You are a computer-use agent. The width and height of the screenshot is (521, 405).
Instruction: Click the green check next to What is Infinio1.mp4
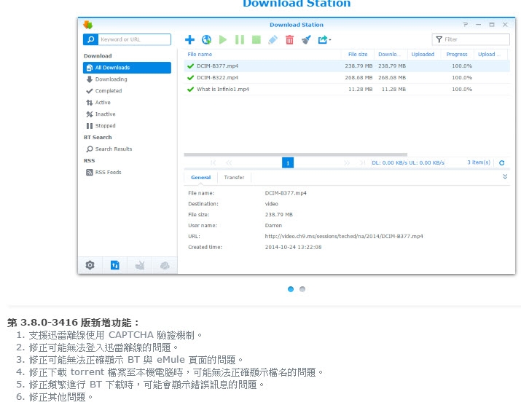point(190,89)
